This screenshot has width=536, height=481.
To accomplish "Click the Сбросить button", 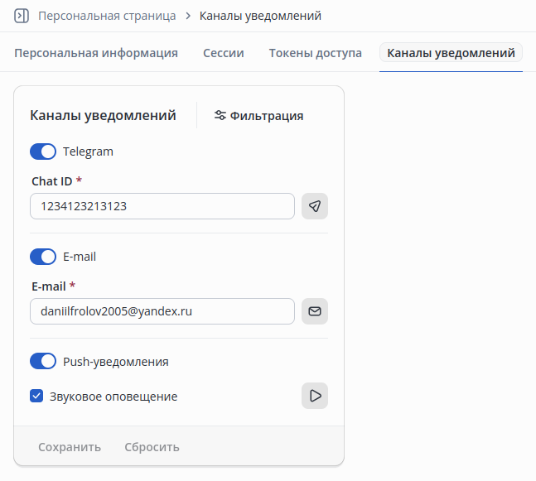I will coord(152,447).
